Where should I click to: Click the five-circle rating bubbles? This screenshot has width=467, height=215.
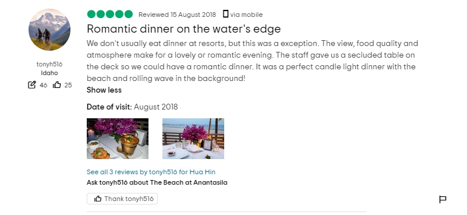110,14
